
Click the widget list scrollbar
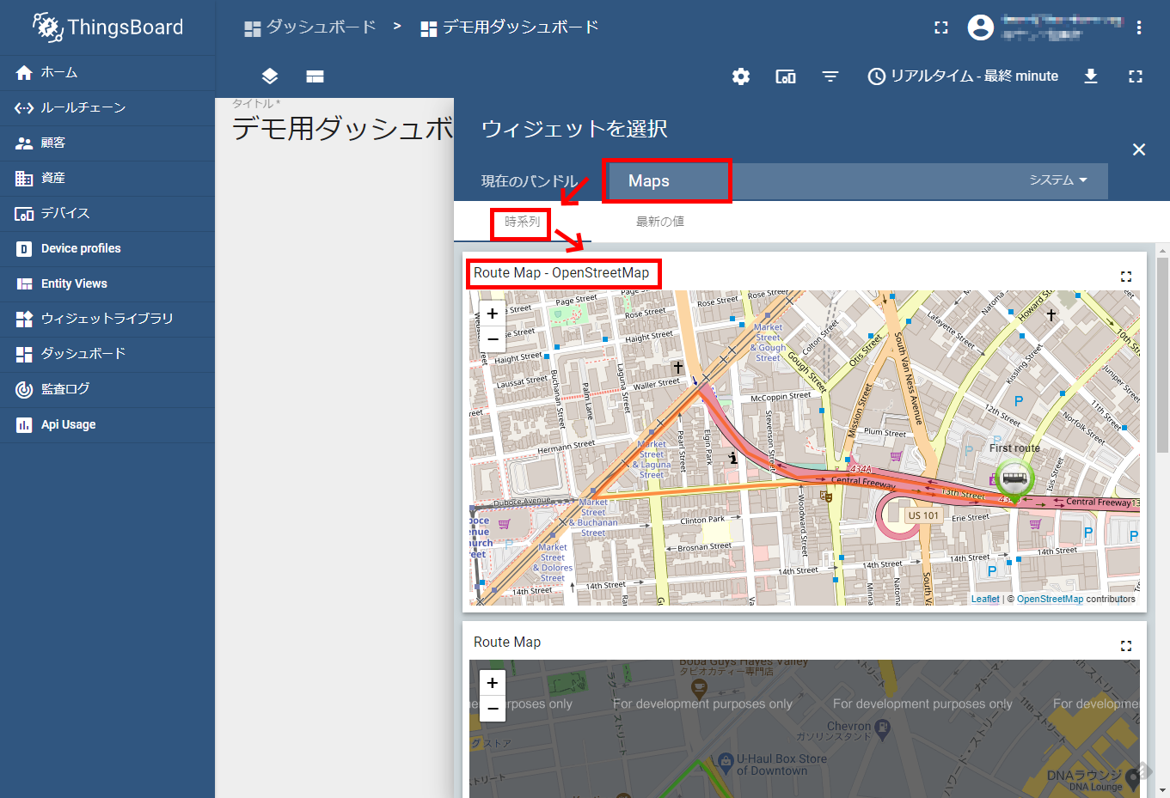click(1163, 354)
